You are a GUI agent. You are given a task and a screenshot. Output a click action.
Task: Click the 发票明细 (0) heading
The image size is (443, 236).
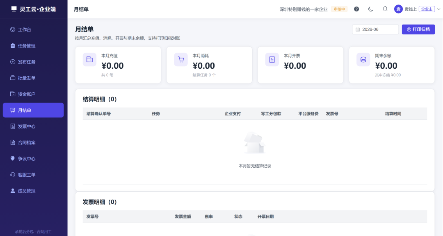tap(100, 202)
